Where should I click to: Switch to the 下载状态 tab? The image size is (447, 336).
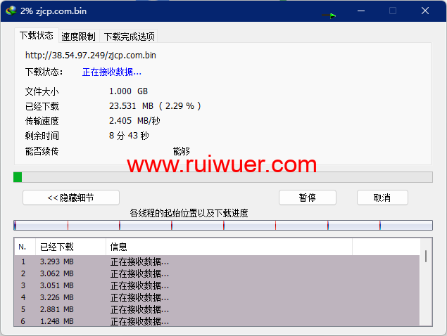(36, 36)
